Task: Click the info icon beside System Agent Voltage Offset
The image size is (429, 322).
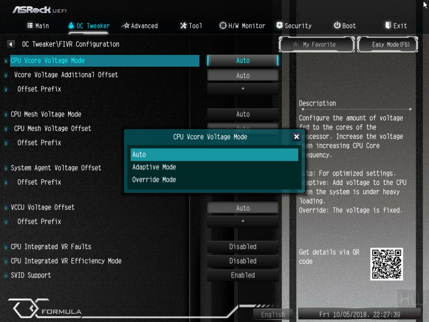Action: click(x=6, y=168)
